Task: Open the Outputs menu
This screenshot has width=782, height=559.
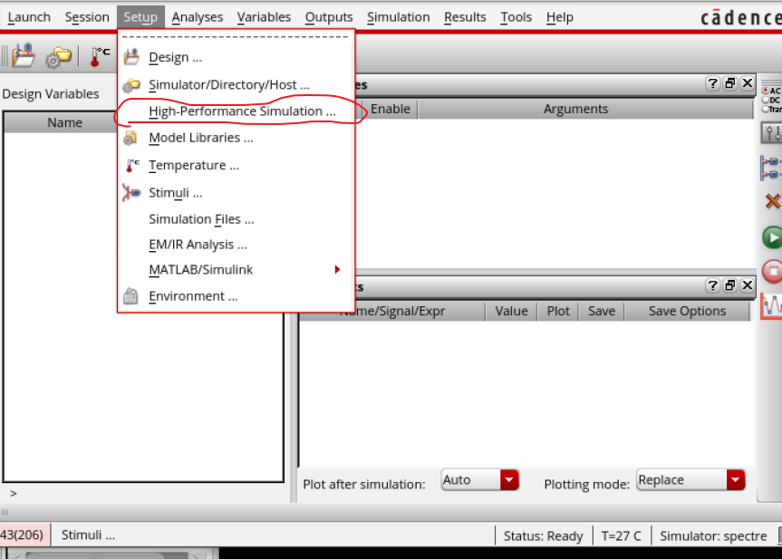Action: pyautogui.click(x=329, y=17)
